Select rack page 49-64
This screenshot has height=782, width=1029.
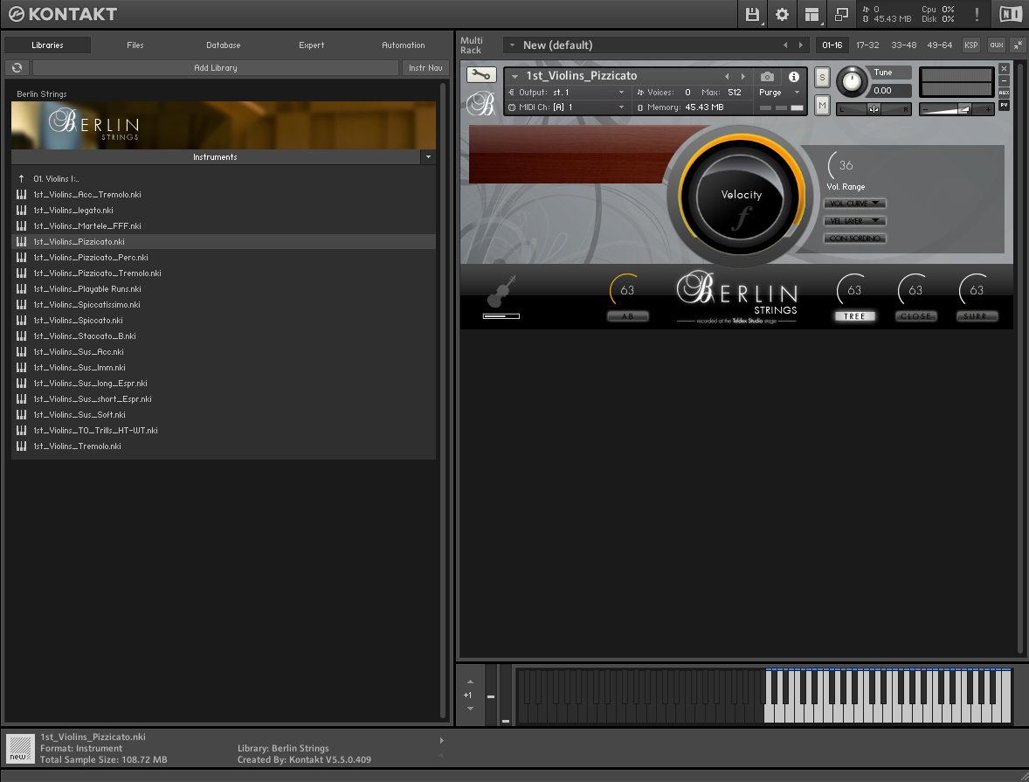pyautogui.click(x=939, y=45)
